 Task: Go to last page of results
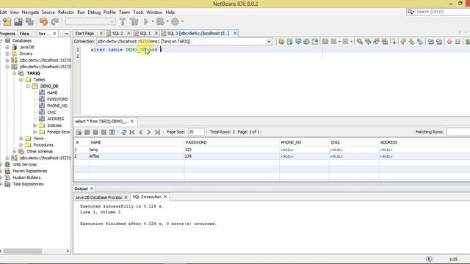(x=157, y=132)
